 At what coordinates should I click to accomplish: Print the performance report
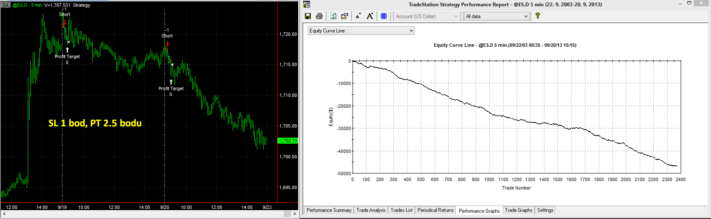pyautogui.click(x=319, y=16)
